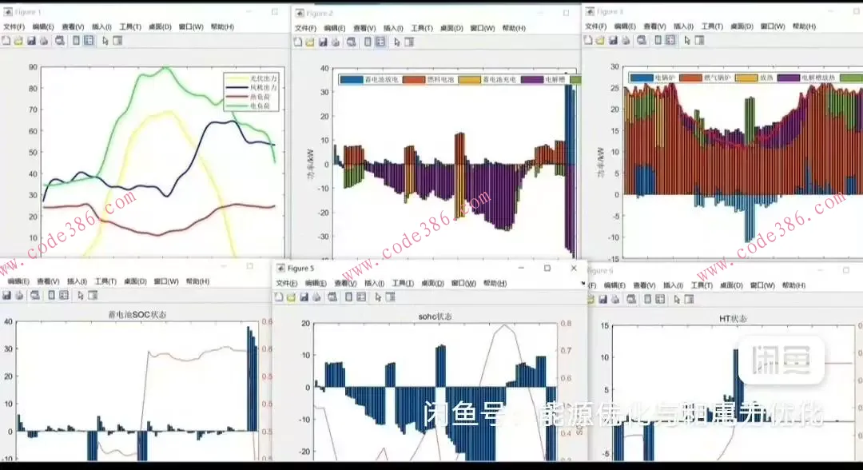863x470 pixels.
Task: Print icon in Figure 5 toolbar
Action: 316,297
